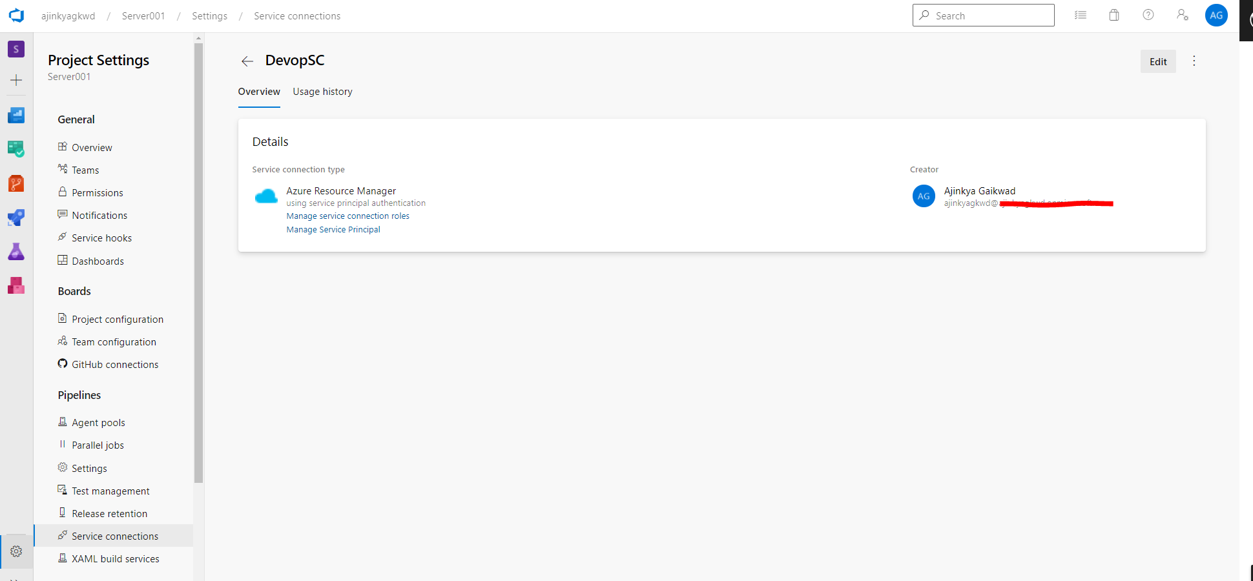1253x581 pixels.
Task: Open the Marketplace shopping bag icon
Action: point(1114,15)
